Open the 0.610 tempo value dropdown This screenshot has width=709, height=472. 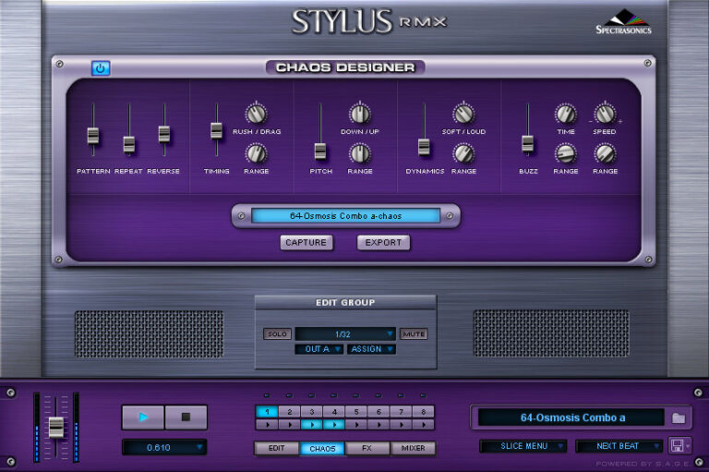pos(164,448)
